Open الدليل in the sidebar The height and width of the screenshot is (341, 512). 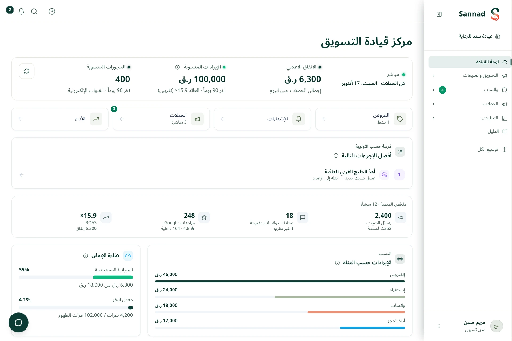coord(470,132)
